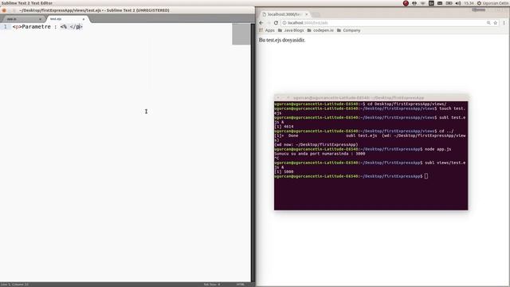Click the terminal window title bar
510x287 pixels.
tap(371, 97)
